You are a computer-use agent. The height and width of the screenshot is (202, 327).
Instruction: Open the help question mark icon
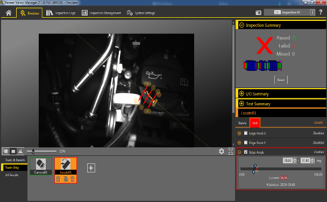pyautogui.click(x=321, y=12)
